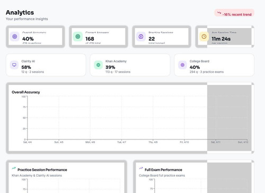Click 'College Board full practice exams' subtitle
The image size is (265, 193).
[x=162, y=176]
